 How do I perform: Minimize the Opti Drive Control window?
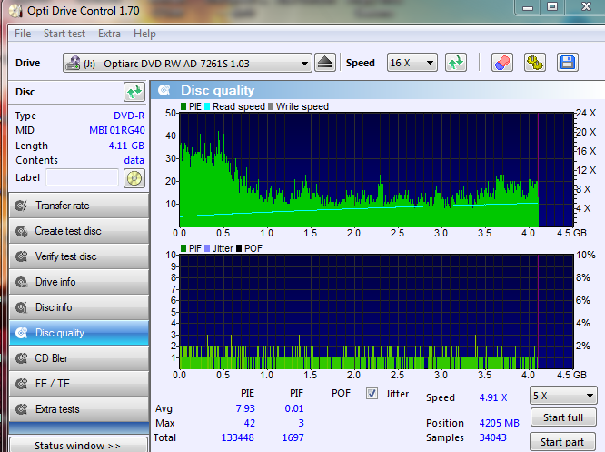528,7
